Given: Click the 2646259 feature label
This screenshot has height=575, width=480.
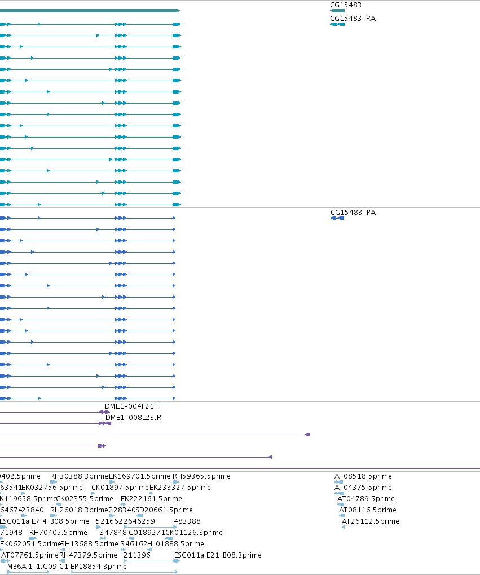Looking at the screenshot, I should click(x=139, y=521).
